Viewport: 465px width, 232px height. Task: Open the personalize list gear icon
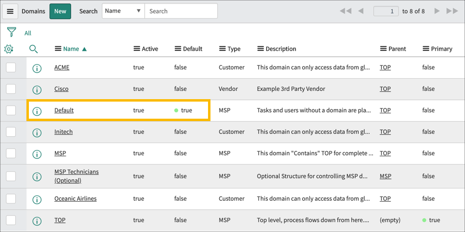(x=9, y=49)
